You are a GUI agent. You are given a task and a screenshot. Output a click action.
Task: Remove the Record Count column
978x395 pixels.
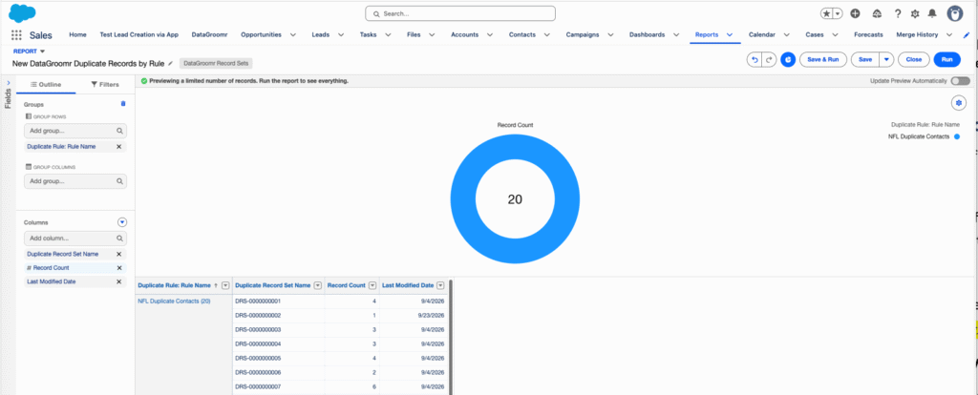[x=119, y=268]
